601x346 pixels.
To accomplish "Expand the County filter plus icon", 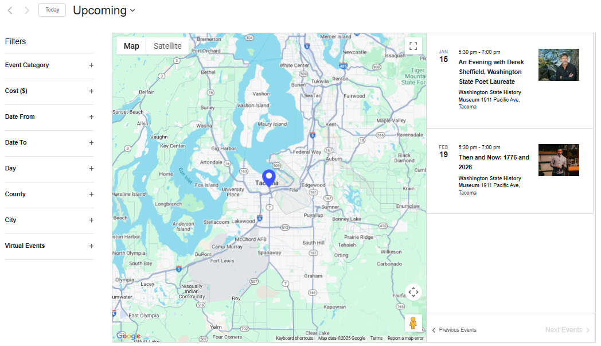I will 91,195.
